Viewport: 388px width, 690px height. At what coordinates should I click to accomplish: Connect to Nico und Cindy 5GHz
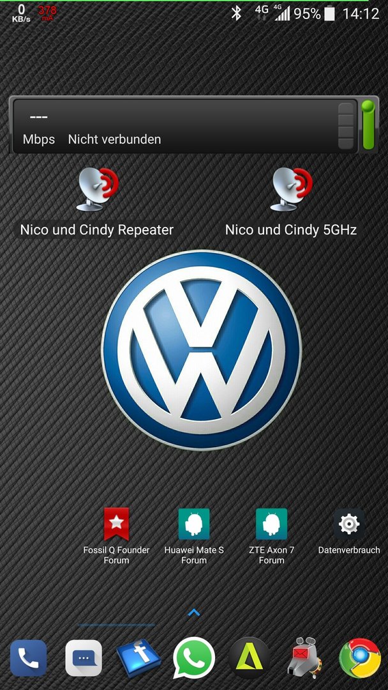pyautogui.click(x=291, y=202)
